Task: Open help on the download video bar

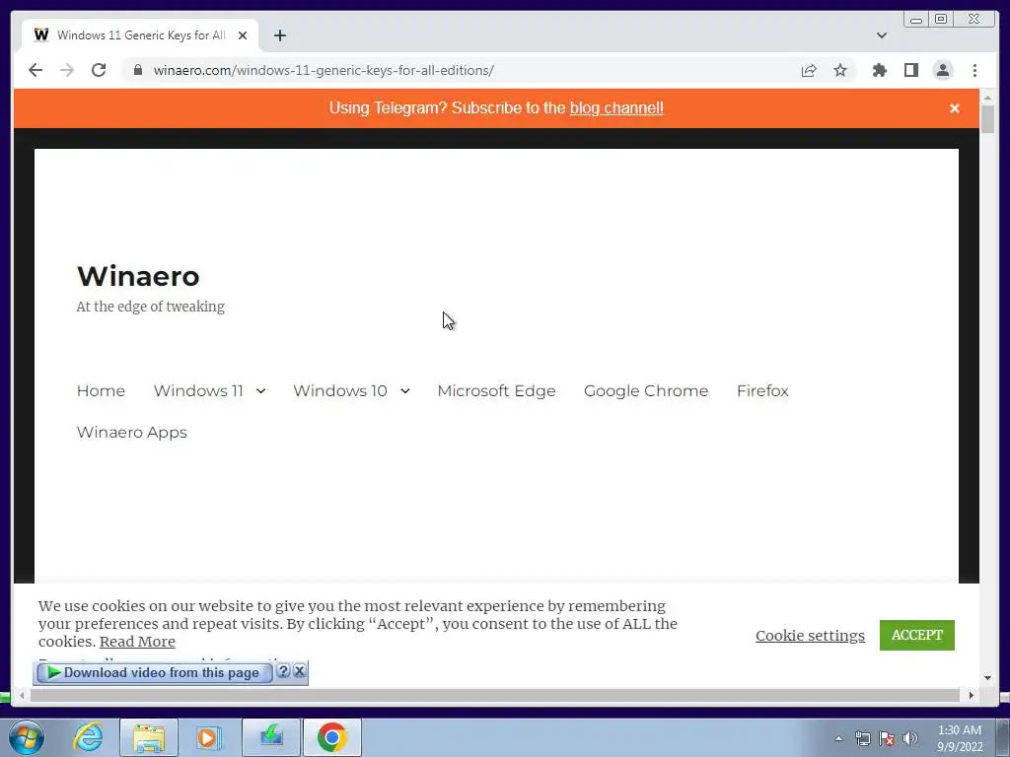Action: (283, 671)
